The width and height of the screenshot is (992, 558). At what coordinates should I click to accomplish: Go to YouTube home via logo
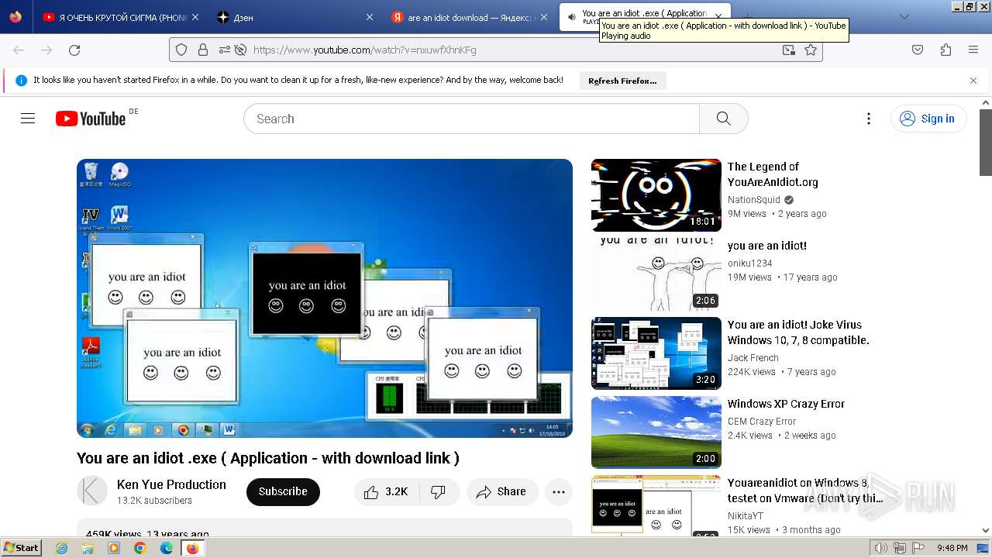(x=91, y=119)
